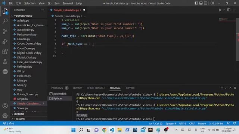Open the File menu
The width and height of the screenshot is (239, 134).
pyautogui.click(x=11, y=3)
